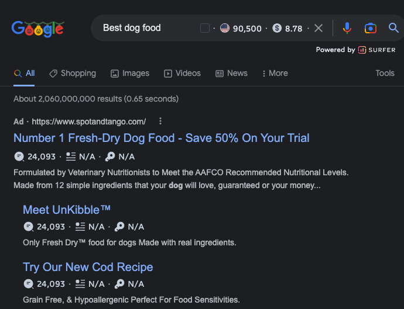Click the US flag search volume icon

tap(225, 28)
